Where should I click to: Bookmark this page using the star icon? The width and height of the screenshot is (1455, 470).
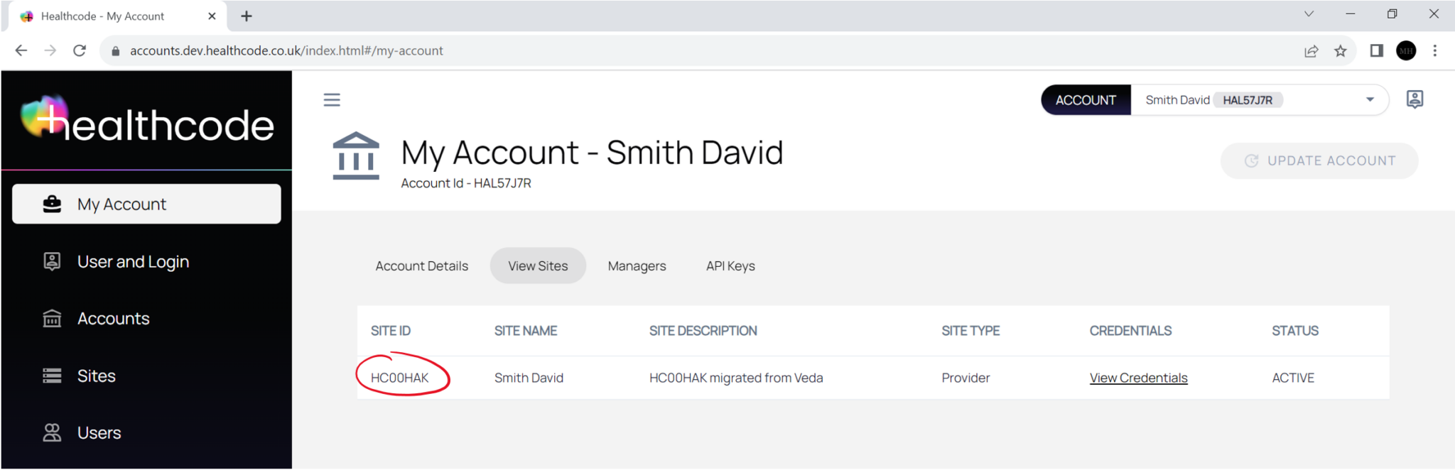(x=1341, y=50)
